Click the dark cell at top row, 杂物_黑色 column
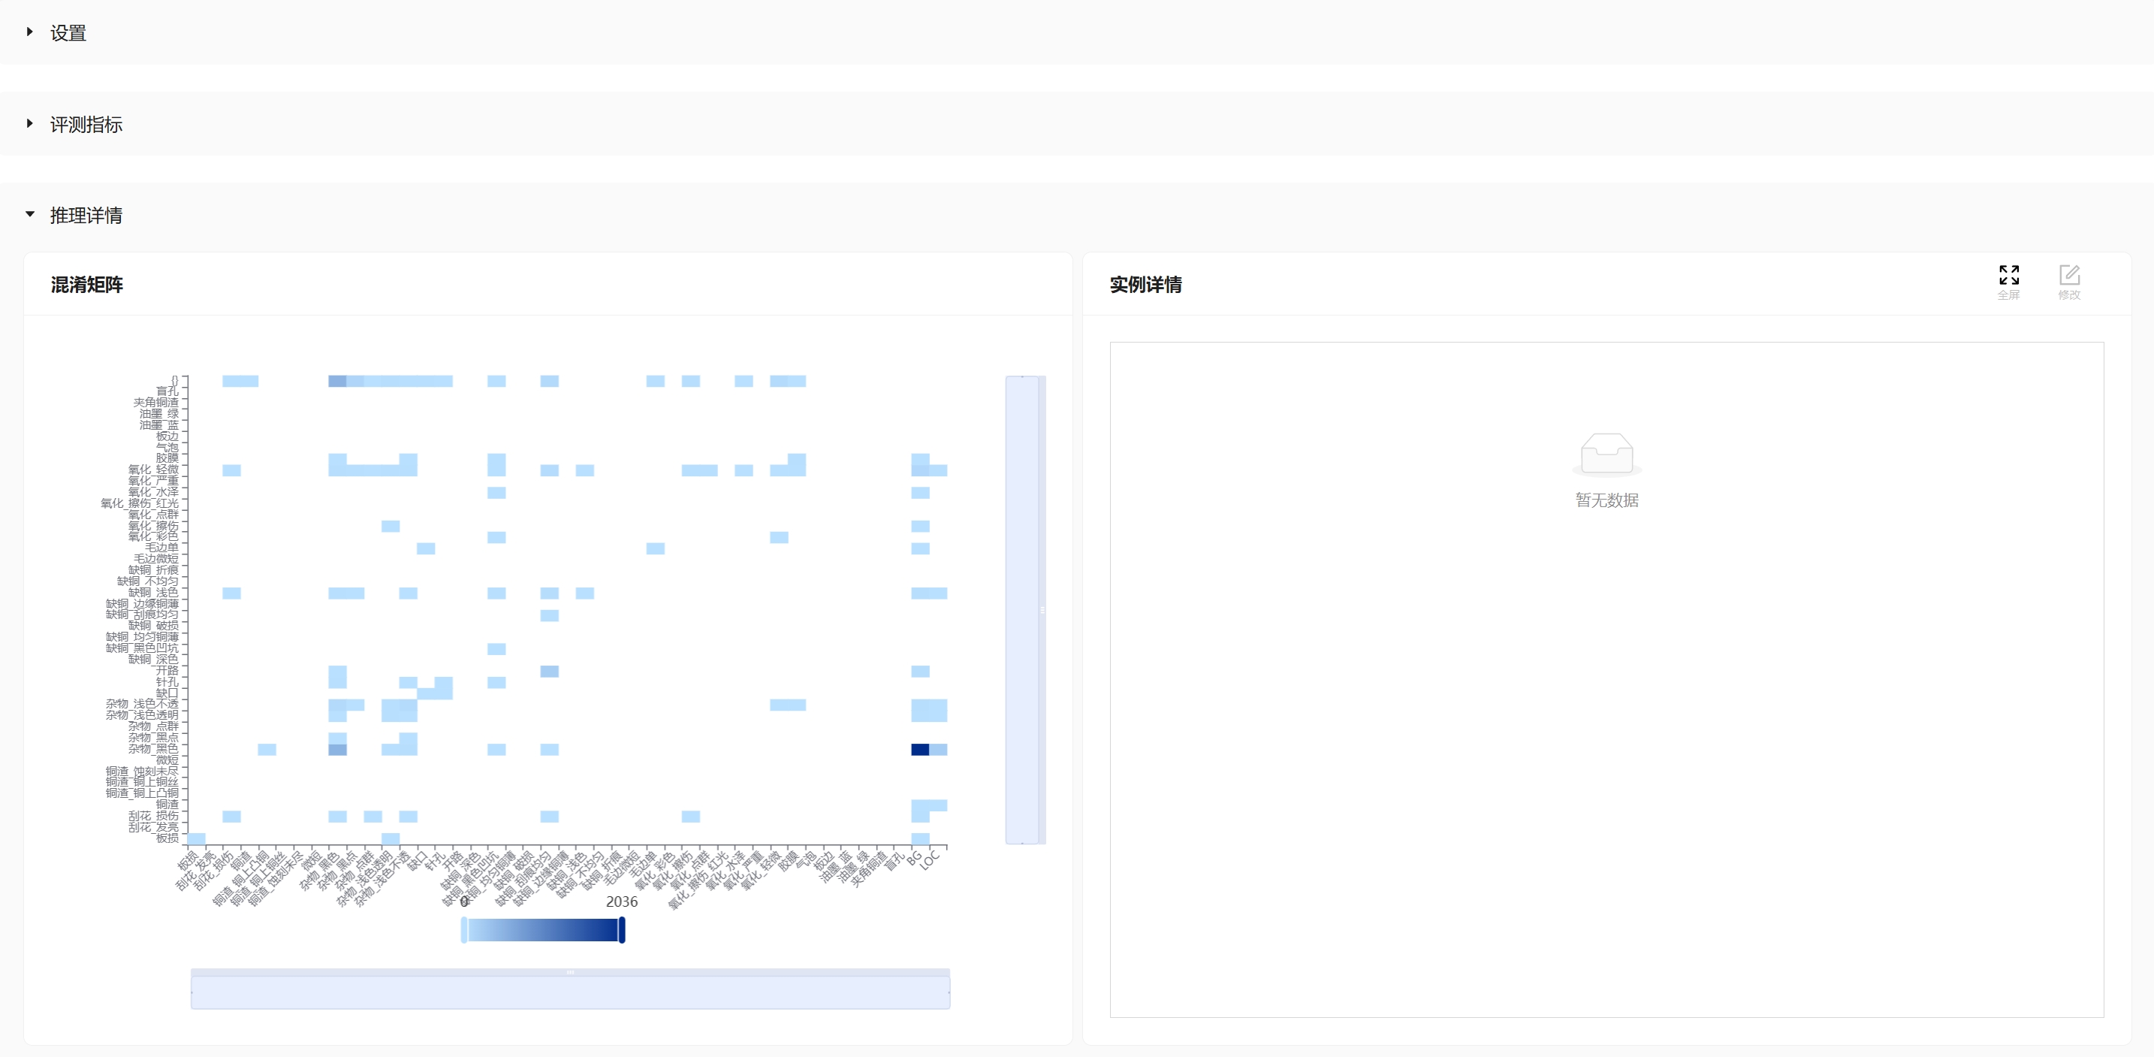2154x1057 pixels. tap(337, 382)
